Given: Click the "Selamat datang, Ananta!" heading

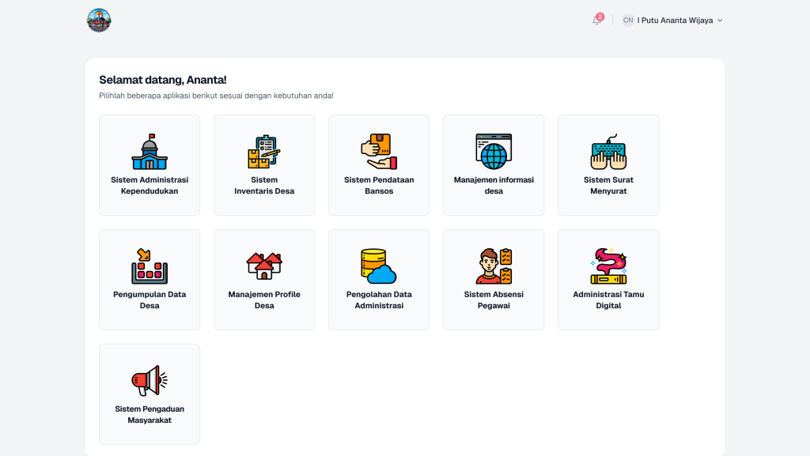Looking at the screenshot, I should pyautogui.click(x=163, y=80).
